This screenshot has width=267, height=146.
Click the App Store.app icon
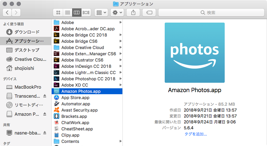(57, 97)
